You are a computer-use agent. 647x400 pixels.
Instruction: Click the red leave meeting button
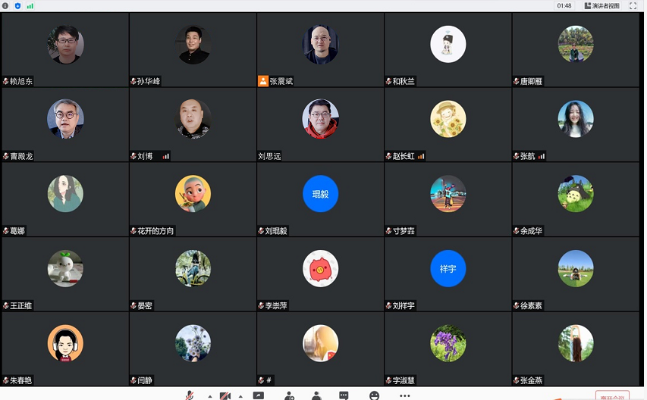coord(612,396)
